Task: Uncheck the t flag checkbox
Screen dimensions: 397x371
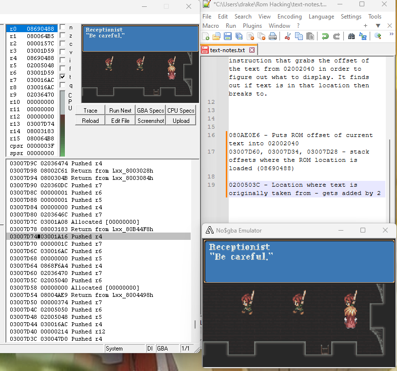Action: click(62, 77)
